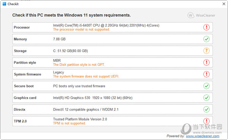This screenshot has height=140, width=228.
Task: Click the 'Powered by:' label
Action: 176,136
